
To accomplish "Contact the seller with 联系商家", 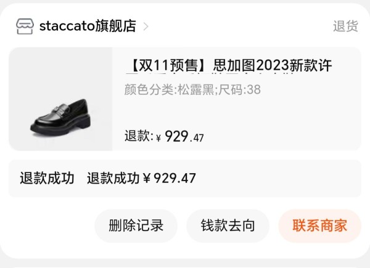I will (319, 225).
